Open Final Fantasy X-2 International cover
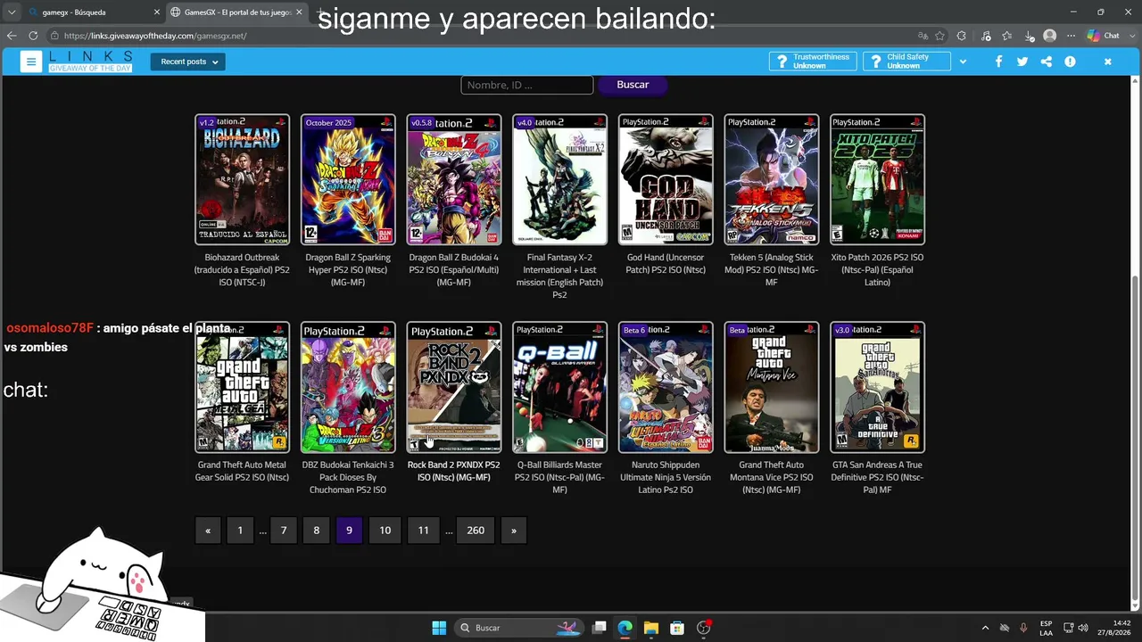 pos(560,179)
